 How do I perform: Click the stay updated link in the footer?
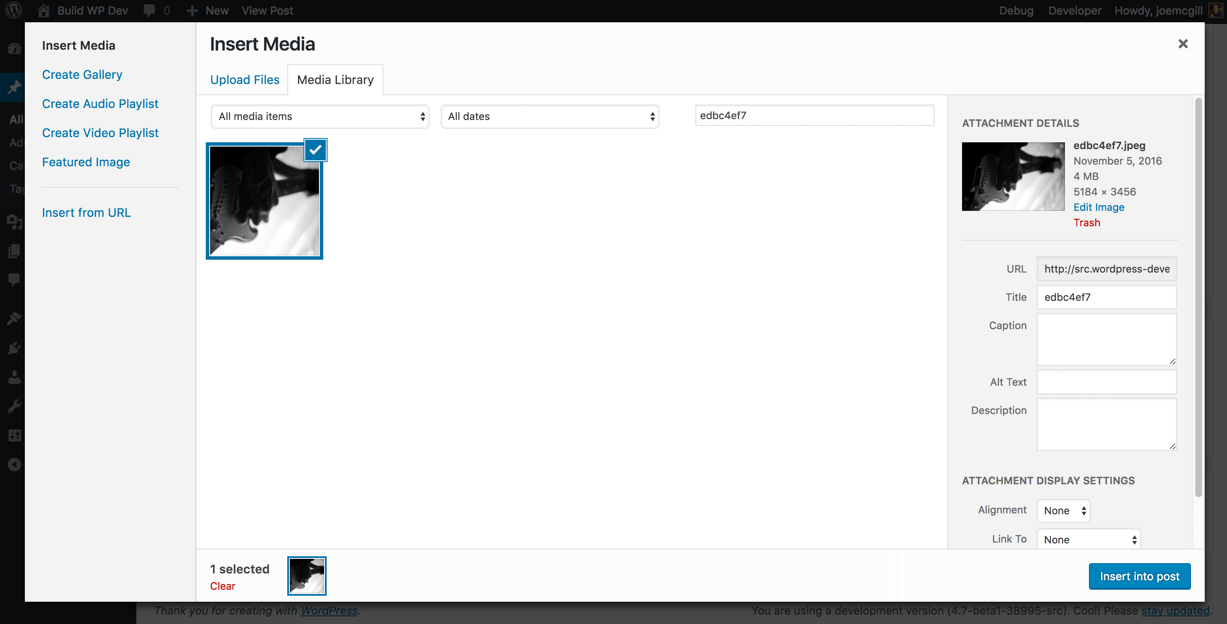tap(1175, 611)
